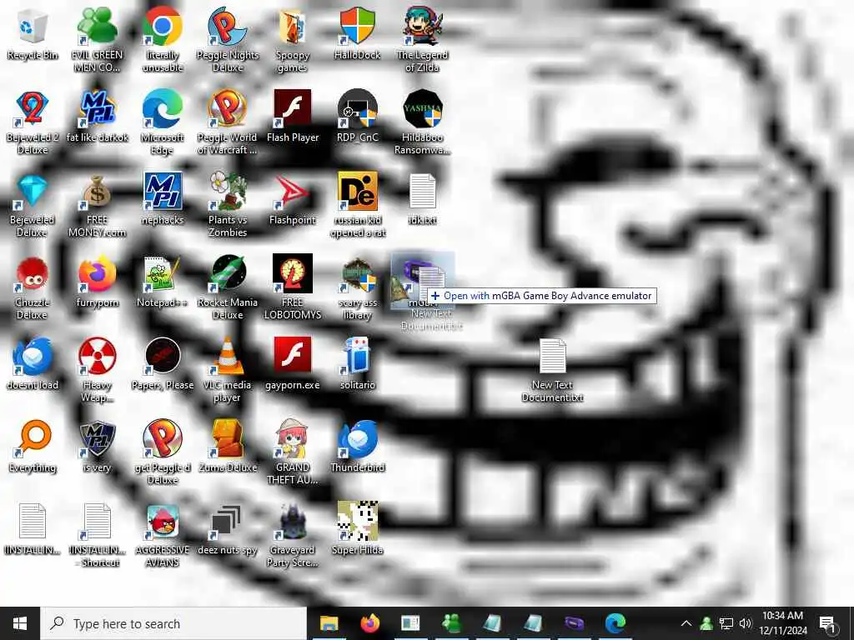
Task: Open the Windows Start menu
Action: (20, 623)
